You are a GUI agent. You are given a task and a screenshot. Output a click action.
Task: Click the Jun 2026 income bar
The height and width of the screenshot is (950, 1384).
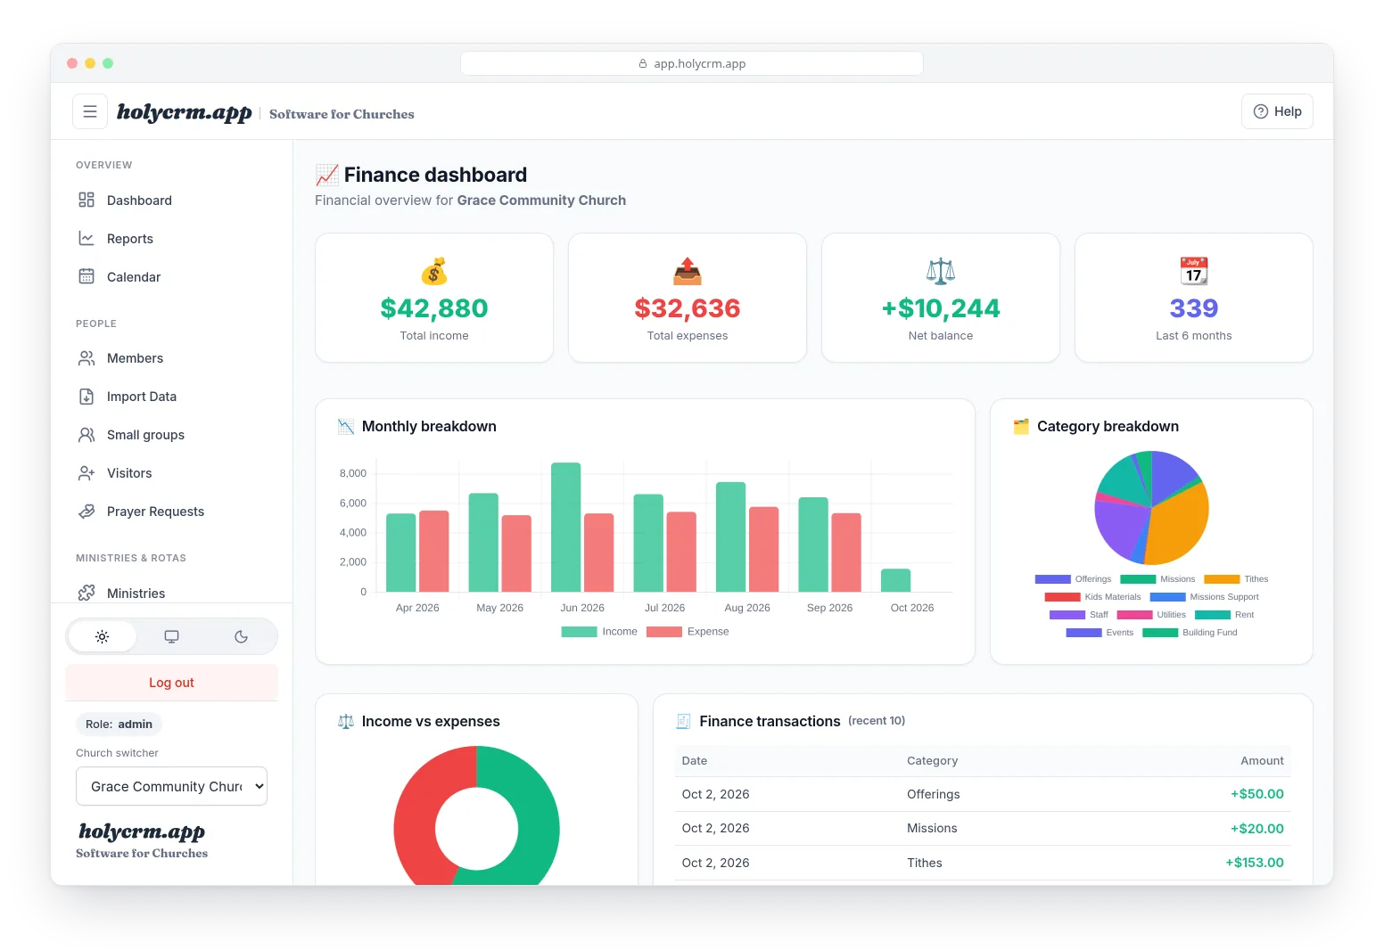point(566,527)
